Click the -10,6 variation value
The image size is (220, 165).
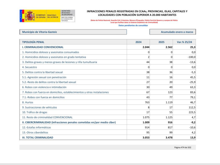point(192,128)
